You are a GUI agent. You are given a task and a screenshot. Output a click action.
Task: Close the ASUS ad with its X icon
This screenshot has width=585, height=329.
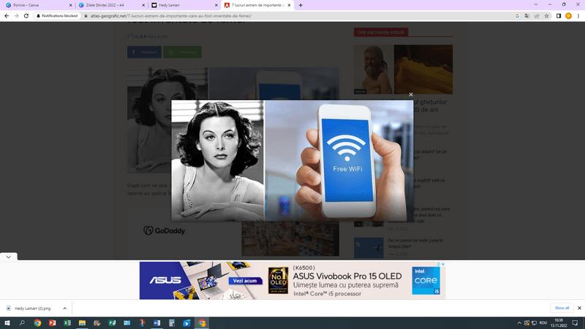tap(443, 264)
